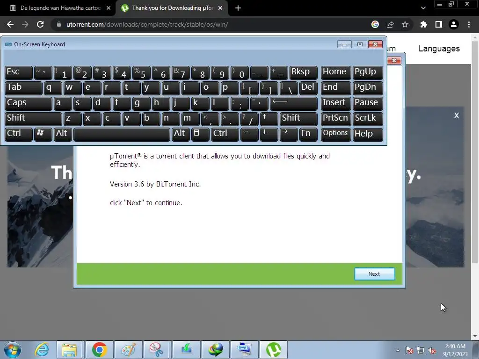Screen dimensions: 479x359
Task: Click the Share this page icon
Action: point(390,24)
